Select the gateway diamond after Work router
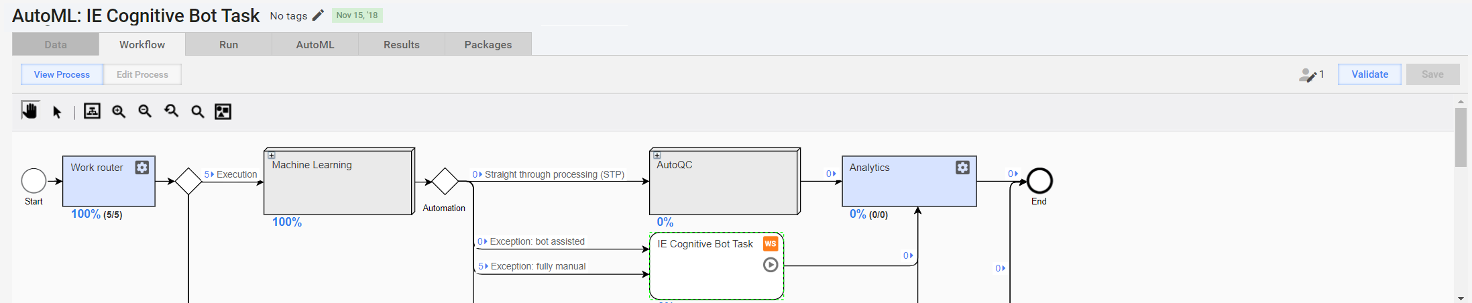This screenshot has width=1472, height=303. pyautogui.click(x=188, y=181)
